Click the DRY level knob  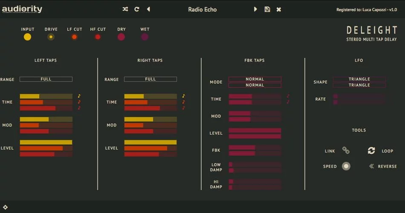121,37
